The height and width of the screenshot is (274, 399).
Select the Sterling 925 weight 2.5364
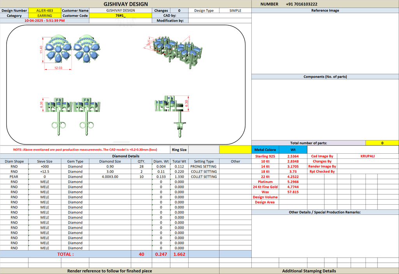tap(293, 156)
